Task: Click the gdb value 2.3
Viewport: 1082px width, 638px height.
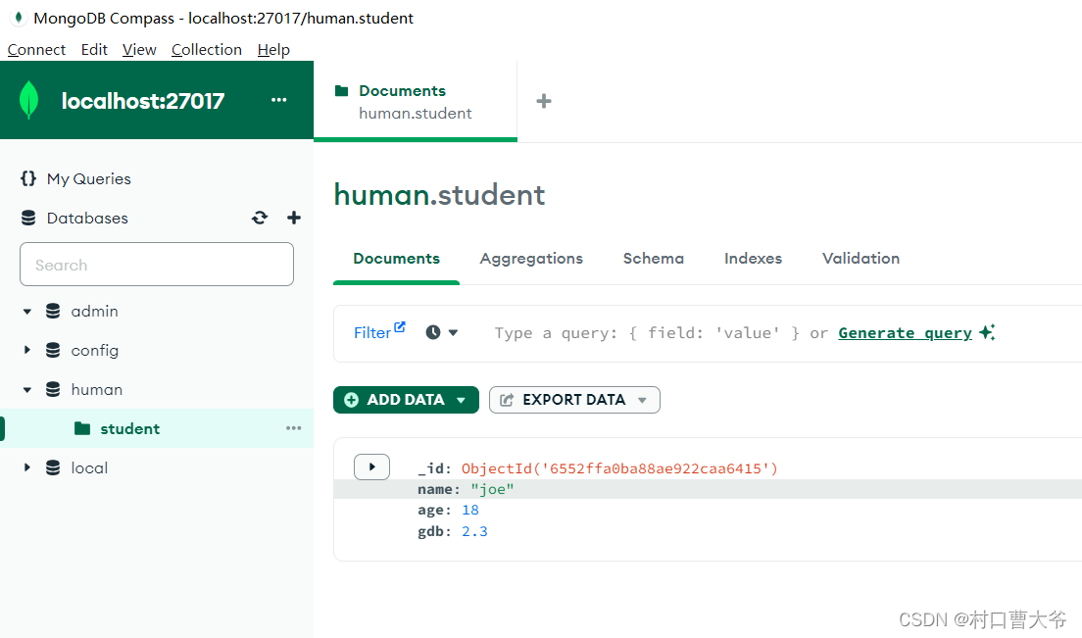Action: 474,531
